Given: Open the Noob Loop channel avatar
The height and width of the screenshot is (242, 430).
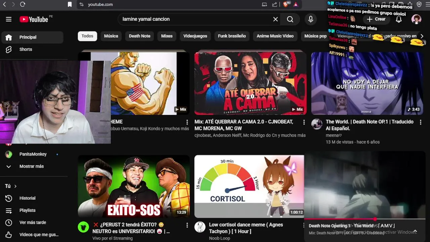Looking at the screenshot, I should click(x=200, y=227).
